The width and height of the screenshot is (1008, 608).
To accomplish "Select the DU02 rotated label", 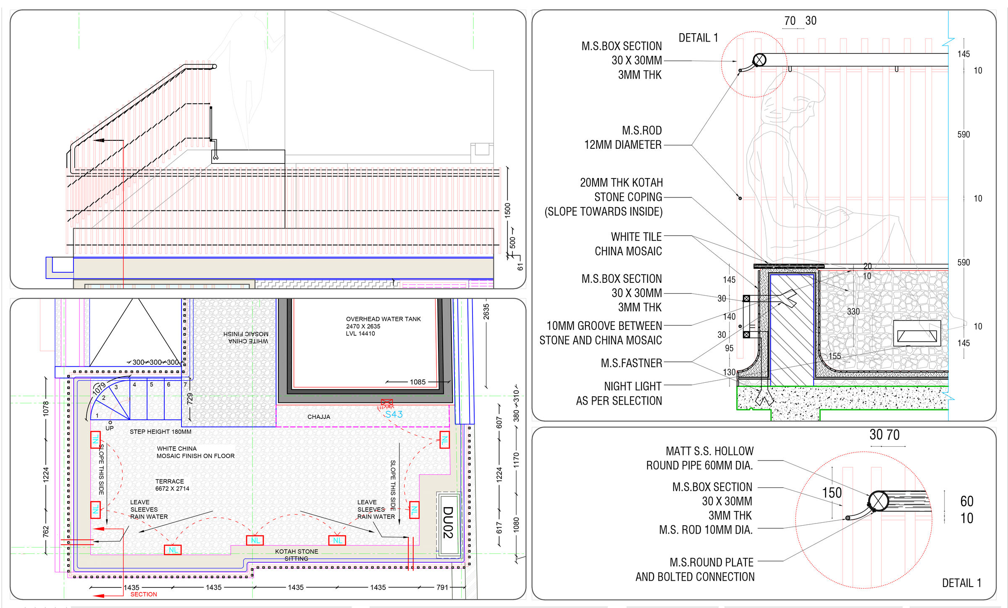I will tap(448, 523).
